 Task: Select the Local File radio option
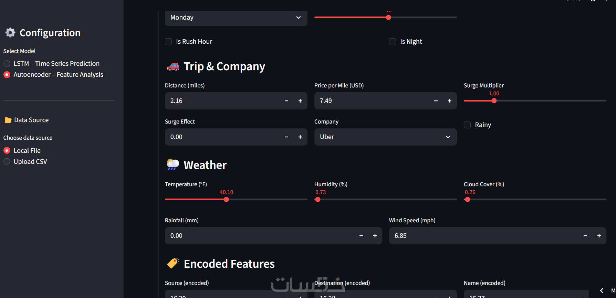pos(7,151)
